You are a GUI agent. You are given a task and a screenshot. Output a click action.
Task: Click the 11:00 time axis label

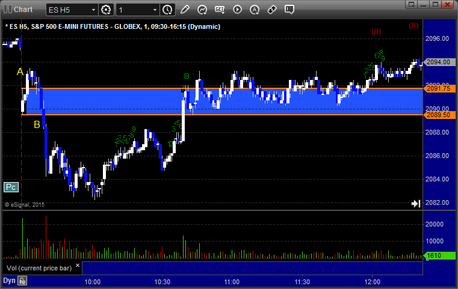(232, 282)
